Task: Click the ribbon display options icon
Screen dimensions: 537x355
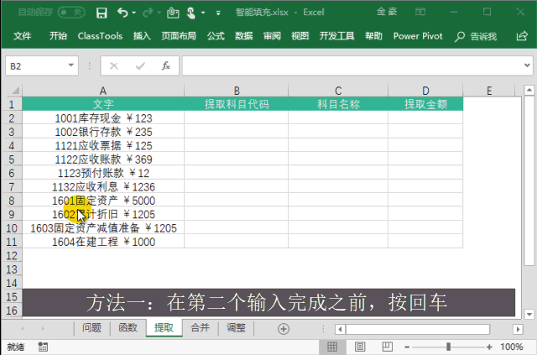Action: [420, 12]
